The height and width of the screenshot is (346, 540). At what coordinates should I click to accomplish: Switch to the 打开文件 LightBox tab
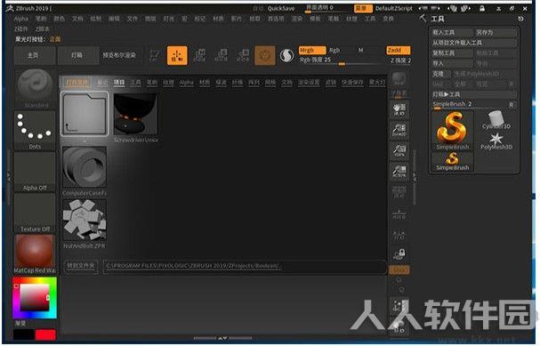click(77, 83)
